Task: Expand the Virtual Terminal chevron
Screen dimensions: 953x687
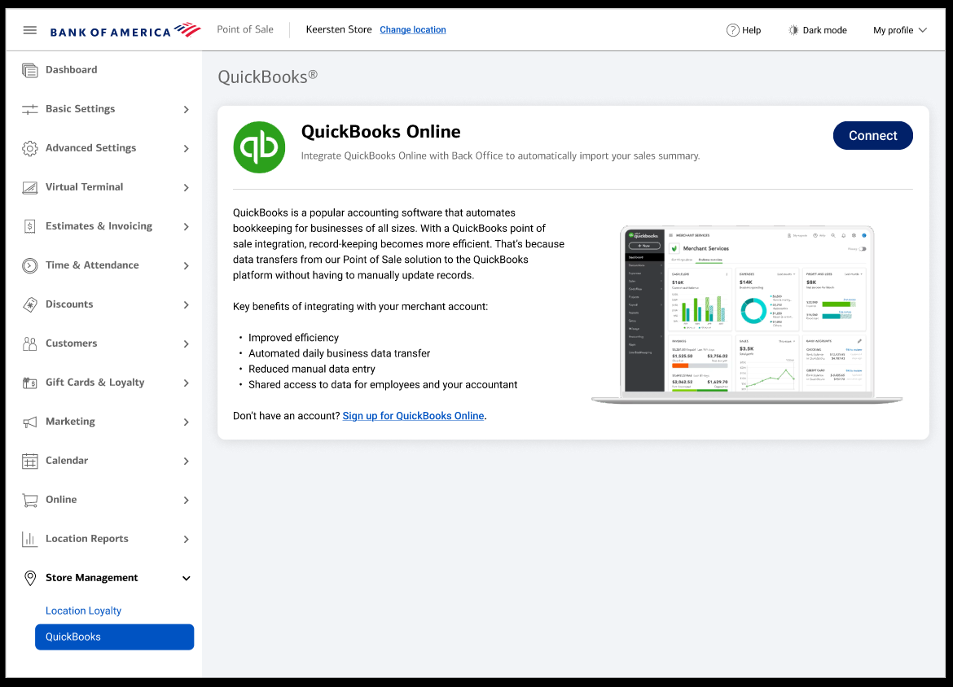Action: click(186, 188)
